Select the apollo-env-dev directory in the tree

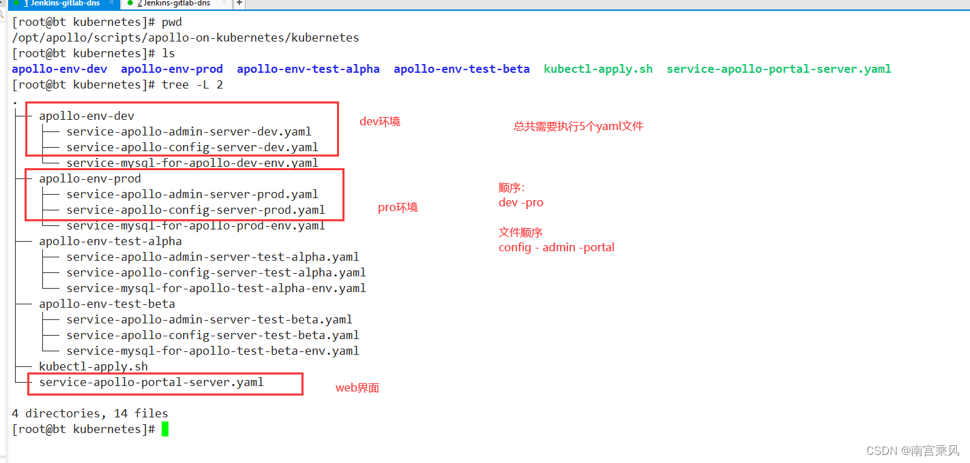coord(87,116)
